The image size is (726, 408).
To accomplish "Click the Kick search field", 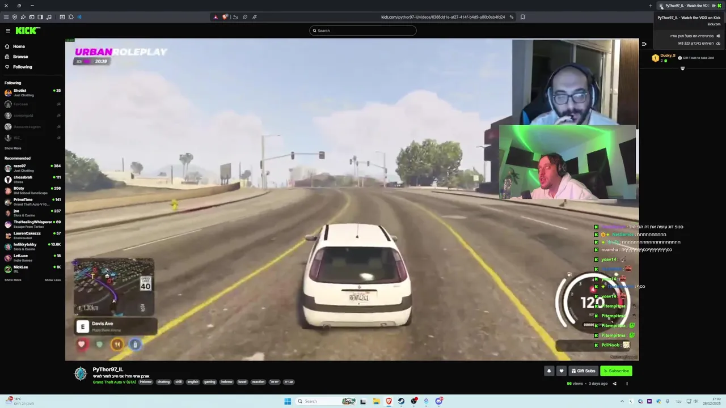I will tap(363, 31).
